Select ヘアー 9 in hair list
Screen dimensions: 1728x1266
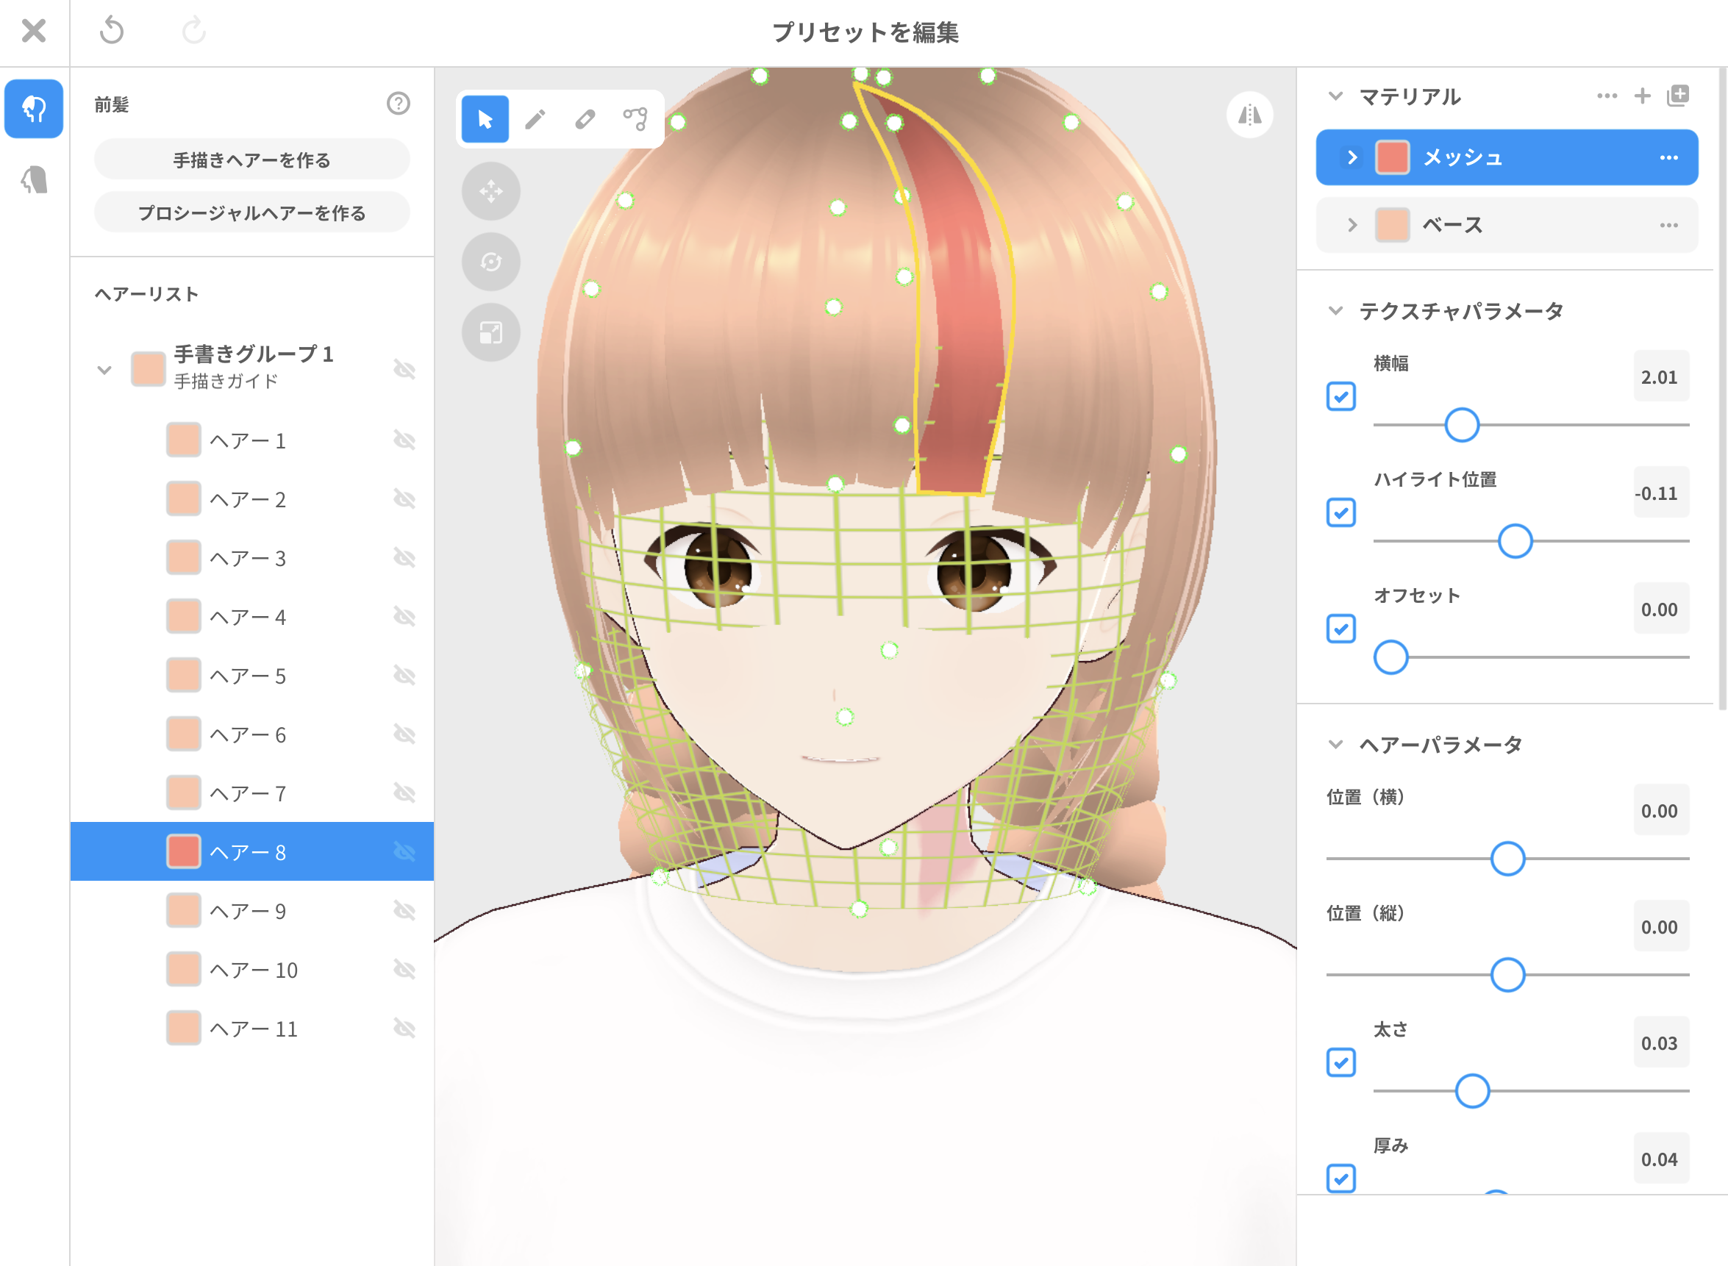click(252, 910)
